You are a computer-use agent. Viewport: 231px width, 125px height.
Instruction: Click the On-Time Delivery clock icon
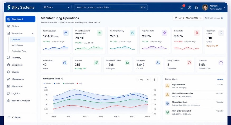click(133, 33)
